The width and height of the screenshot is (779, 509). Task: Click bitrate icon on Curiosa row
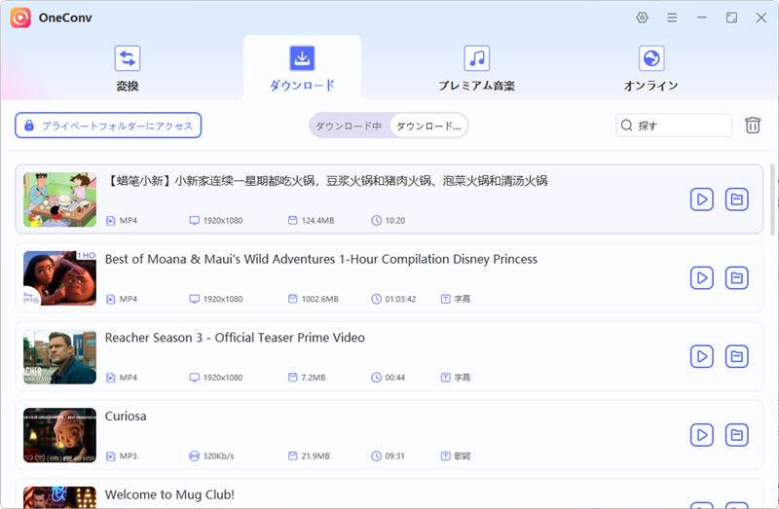coord(194,455)
